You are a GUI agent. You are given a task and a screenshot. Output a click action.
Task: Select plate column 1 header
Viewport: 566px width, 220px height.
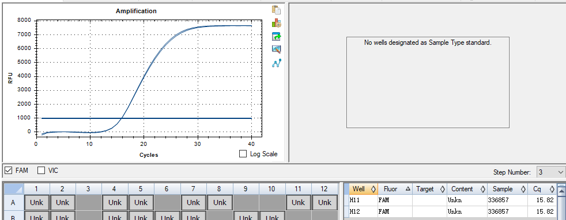pos(36,189)
